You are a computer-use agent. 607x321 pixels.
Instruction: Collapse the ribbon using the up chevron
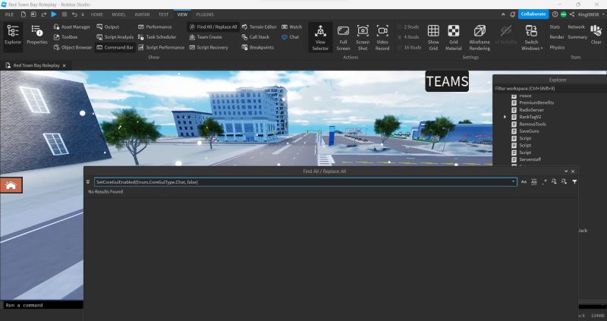click(503, 14)
